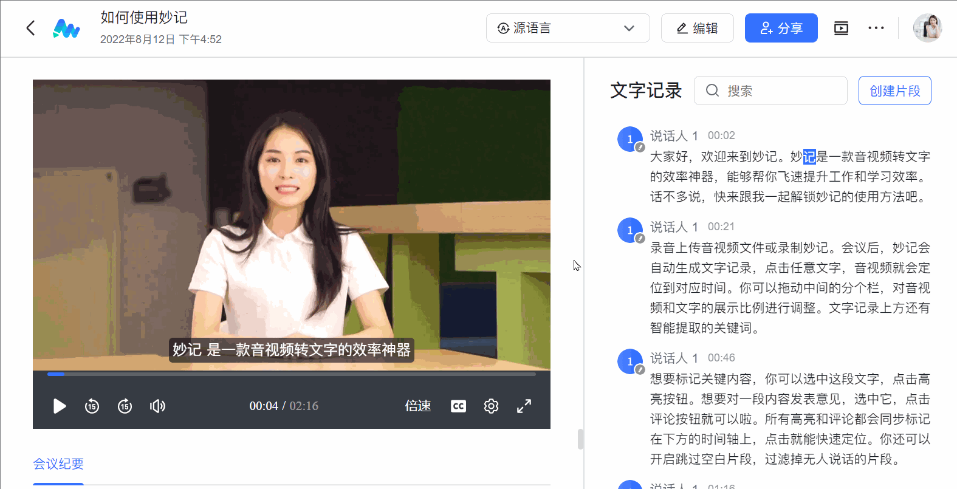Click the 编辑 edit button
This screenshot has width=957, height=489.
(697, 28)
